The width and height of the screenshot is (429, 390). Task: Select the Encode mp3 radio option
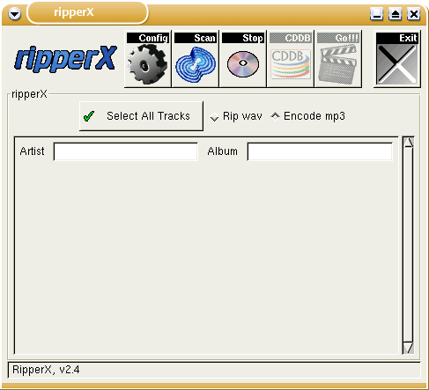275,116
